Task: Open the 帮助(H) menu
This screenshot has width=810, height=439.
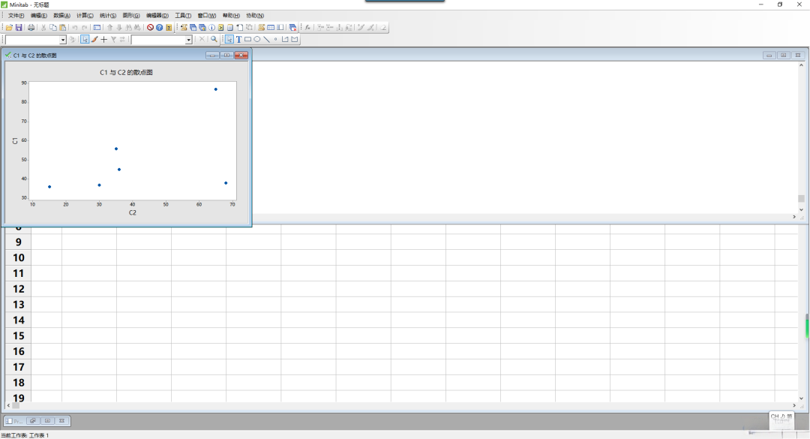Action: coord(231,16)
